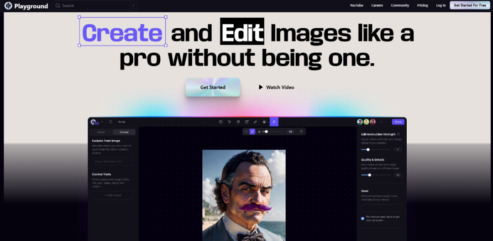Select the arrow pointer tool in toolbar
Viewport: 493px width, 241px height.
[230, 122]
